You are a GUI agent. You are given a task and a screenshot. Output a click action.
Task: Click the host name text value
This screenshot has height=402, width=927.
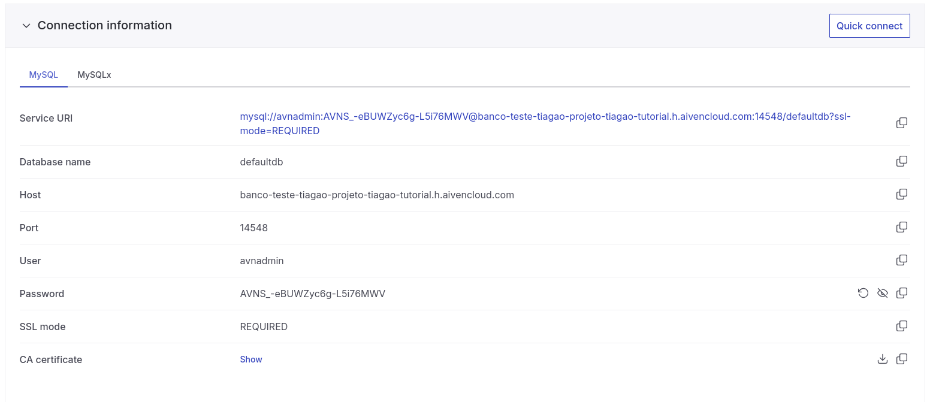[376, 195]
